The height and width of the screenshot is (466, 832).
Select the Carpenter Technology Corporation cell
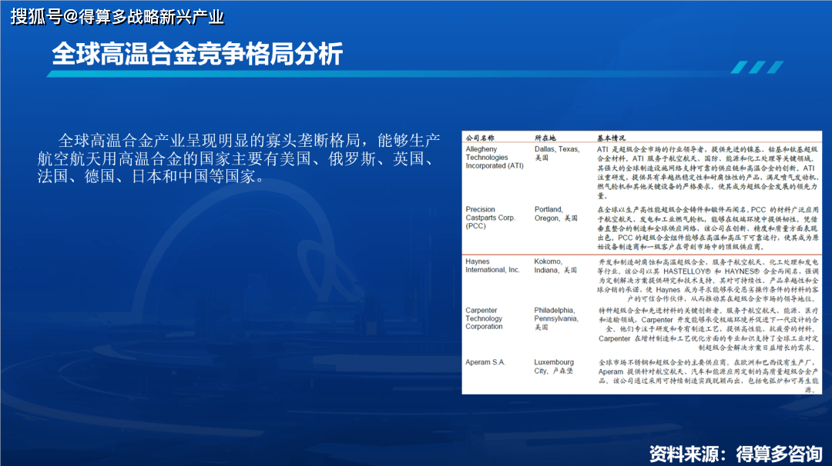[x=484, y=318]
